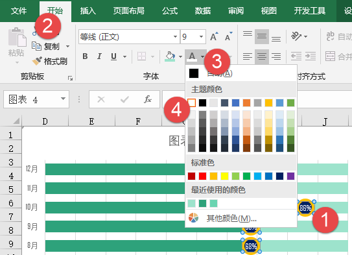The image size is (352, 255).
Task: Choose the Automatic black color option
Action: click(241, 73)
